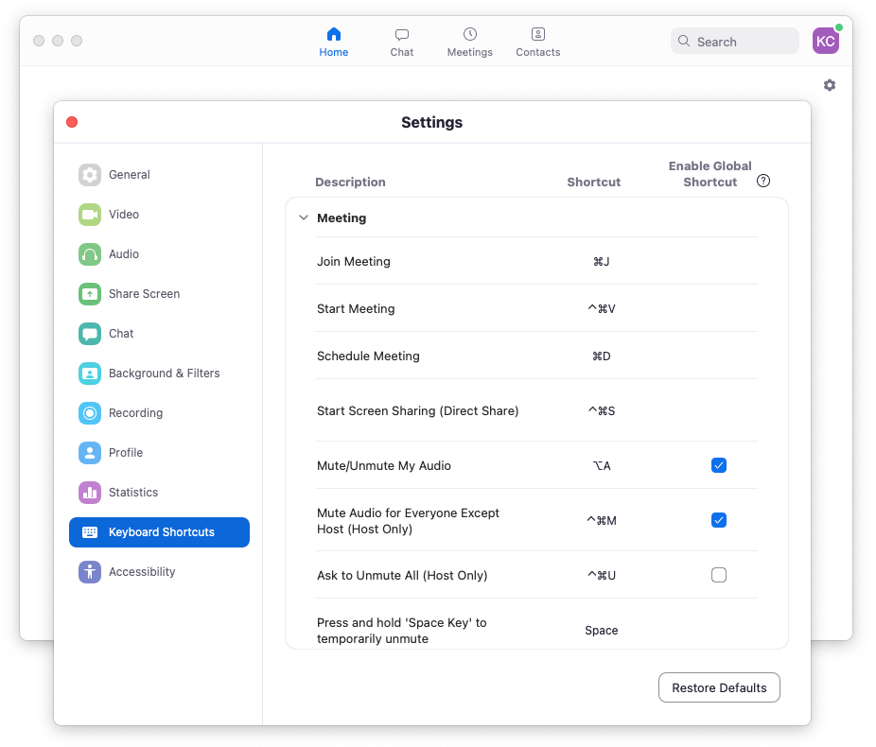This screenshot has height=747, width=876.
Task: Open Accessibility settings icon
Action: (90, 572)
